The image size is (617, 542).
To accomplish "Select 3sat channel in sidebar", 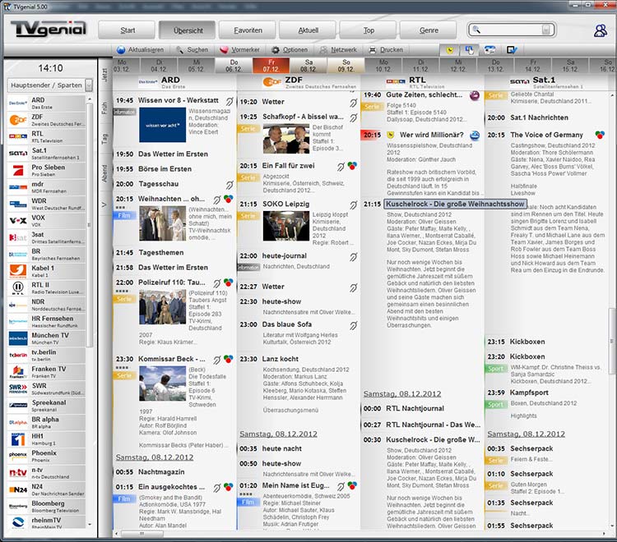I will (46, 237).
